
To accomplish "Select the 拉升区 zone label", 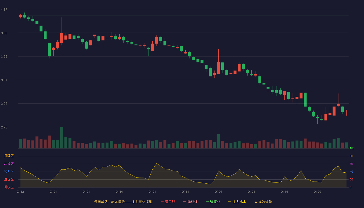I will pos(9,172).
